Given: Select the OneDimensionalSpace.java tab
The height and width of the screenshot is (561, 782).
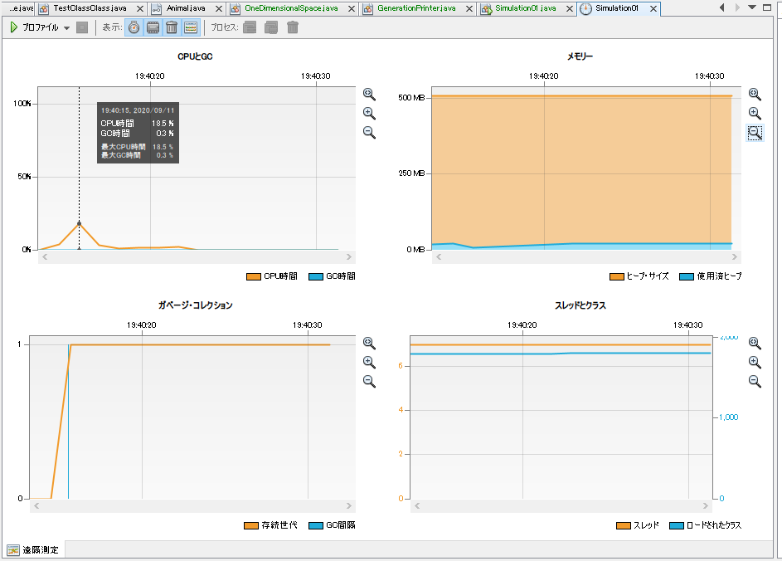Looking at the screenshot, I should 291,8.
